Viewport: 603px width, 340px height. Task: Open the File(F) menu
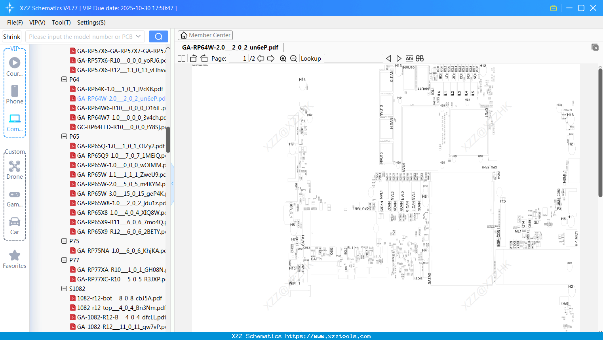tap(15, 23)
